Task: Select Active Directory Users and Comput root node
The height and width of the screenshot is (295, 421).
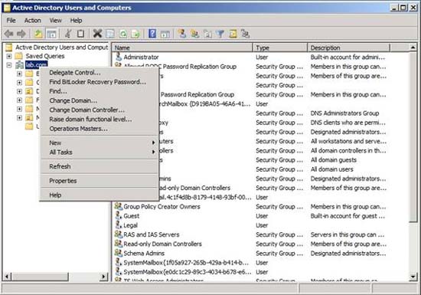Action: coord(61,48)
